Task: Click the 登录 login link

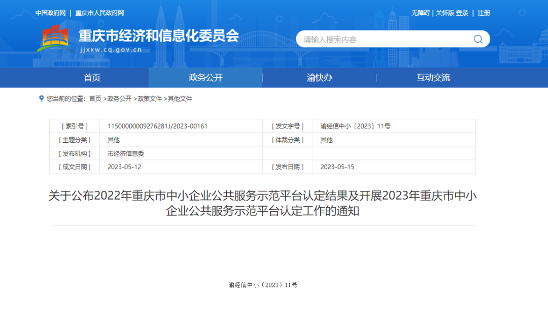Action: (x=462, y=13)
